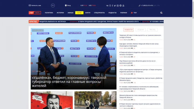
Task: Click the user icon next to Вход
Action: (x=66, y=5)
